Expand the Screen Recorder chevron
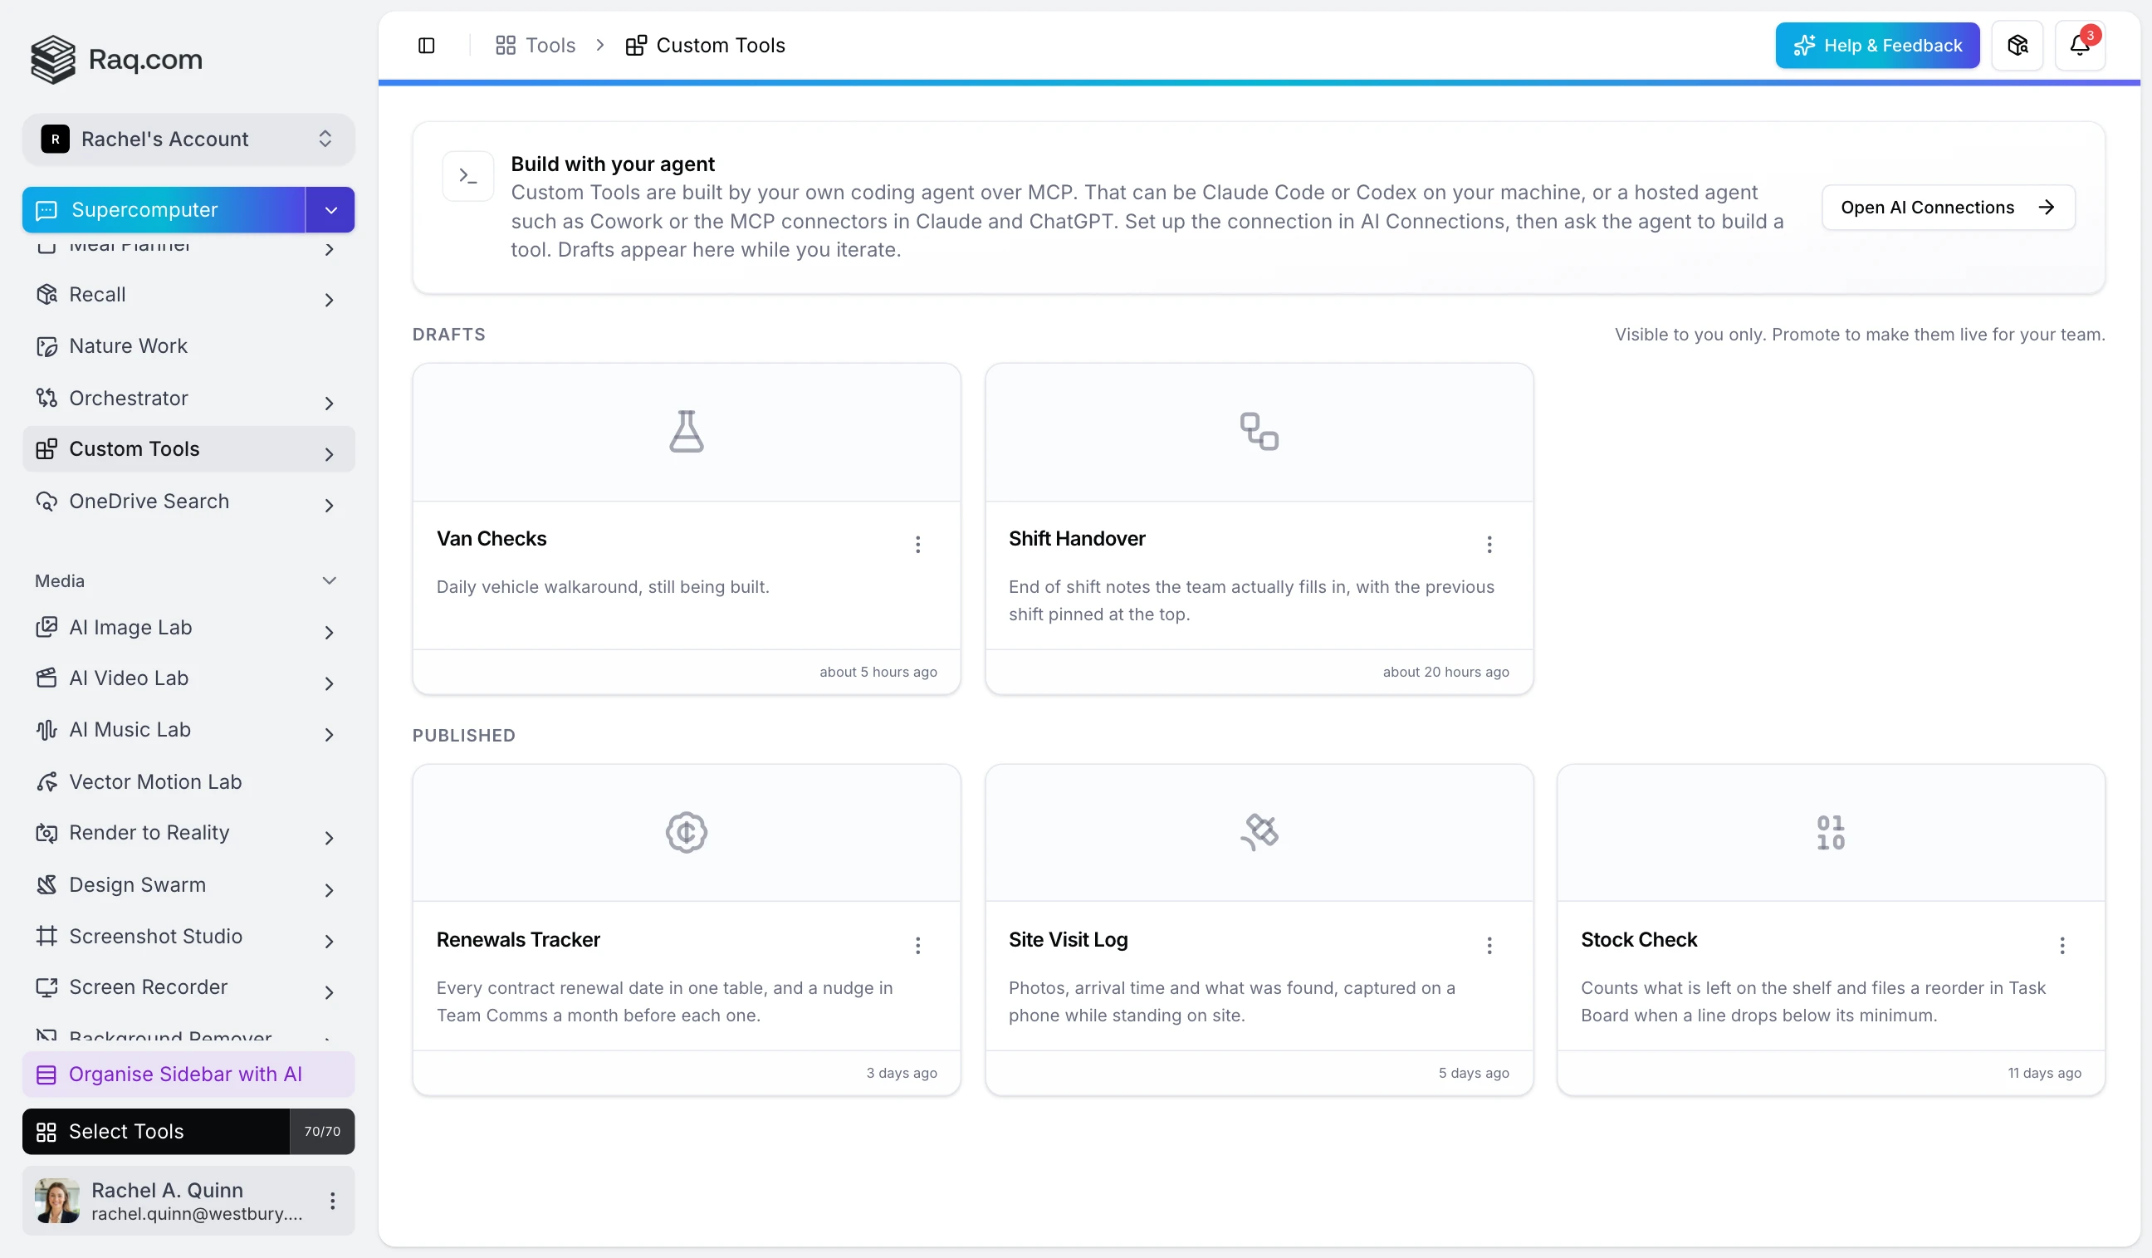The width and height of the screenshot is (2152, 1258). point(329,991)
